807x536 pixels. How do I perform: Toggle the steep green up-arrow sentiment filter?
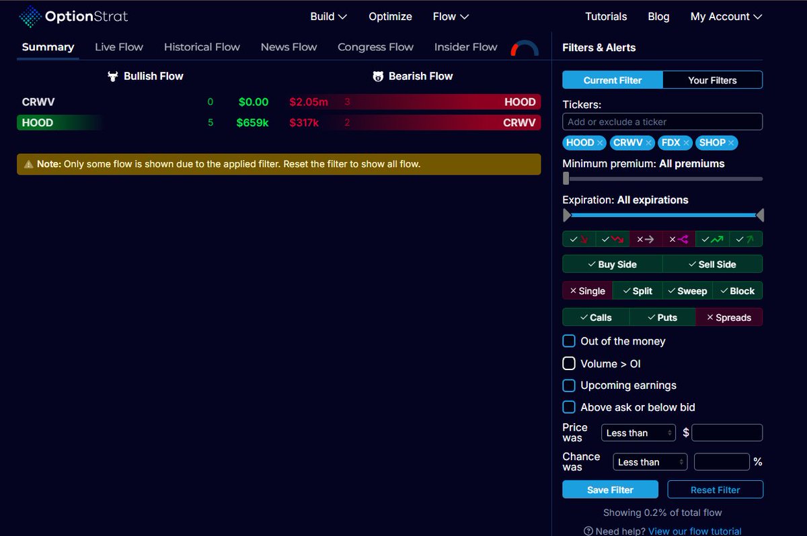[746, 239]
